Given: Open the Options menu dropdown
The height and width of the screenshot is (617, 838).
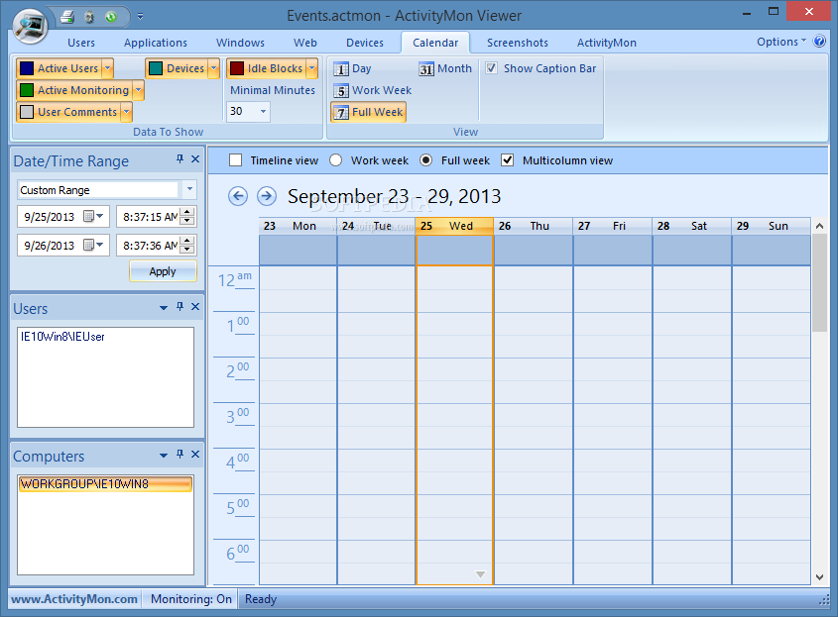Looking at the screenshot, I should point(780,42).
